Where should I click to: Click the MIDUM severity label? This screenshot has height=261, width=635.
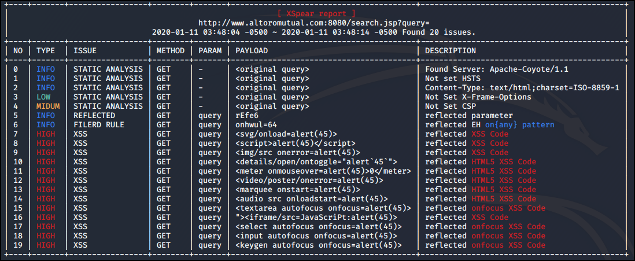pos(48,106)
